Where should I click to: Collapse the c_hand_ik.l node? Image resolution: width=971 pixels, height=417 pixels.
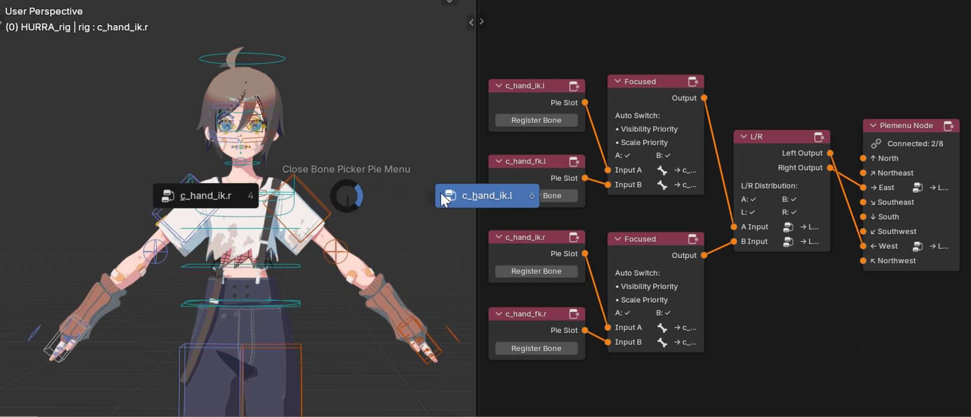click(499, 86)
